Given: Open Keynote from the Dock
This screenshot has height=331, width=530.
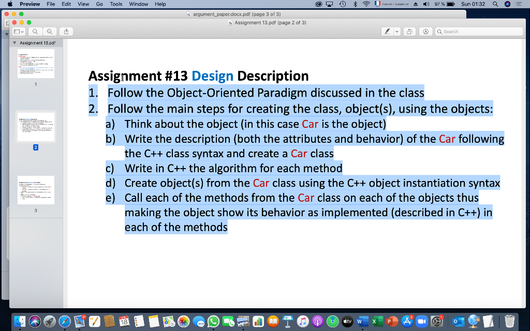Looking at the screenshot, I should [287, 321].
